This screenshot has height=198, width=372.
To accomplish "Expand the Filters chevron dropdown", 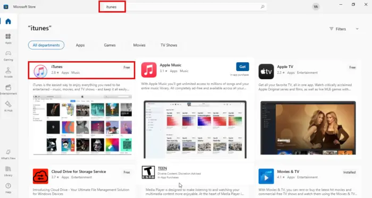I will (357, 29).
